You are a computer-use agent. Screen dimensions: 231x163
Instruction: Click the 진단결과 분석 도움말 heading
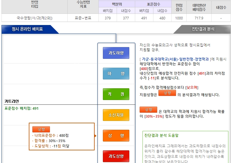tap(161, 136)
